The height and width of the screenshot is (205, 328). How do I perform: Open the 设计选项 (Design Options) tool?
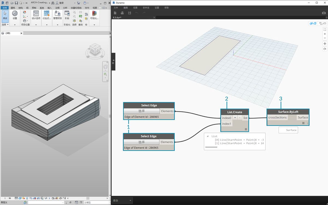pos(36,15)
